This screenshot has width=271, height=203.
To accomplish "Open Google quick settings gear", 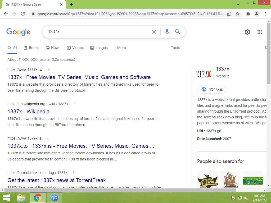I will pyautogui.click(x=247, y=32).
